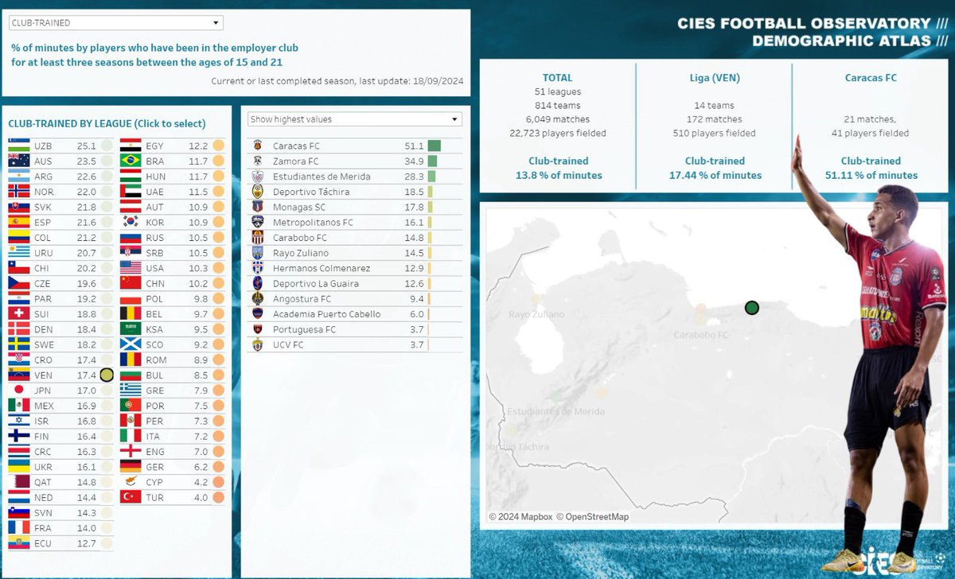Click the Carabobo FC crest in list

point(257,238)
